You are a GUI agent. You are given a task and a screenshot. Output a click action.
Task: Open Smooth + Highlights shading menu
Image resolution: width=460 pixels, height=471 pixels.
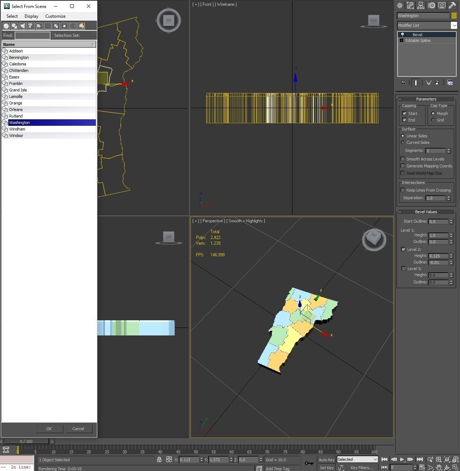tap(246, 221)
